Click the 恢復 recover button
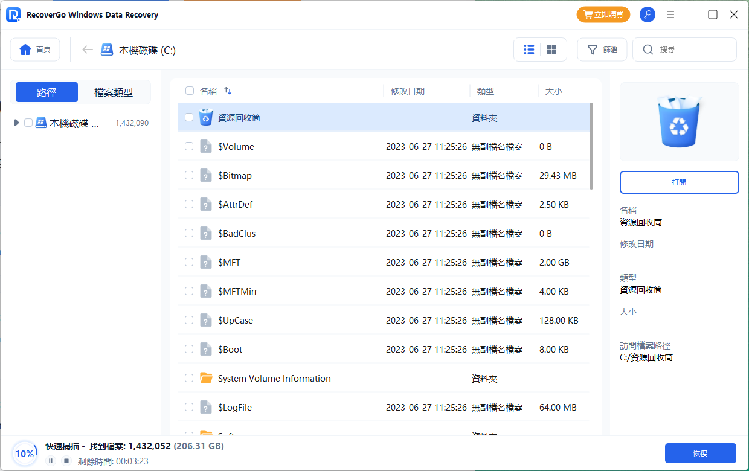 pos(700,453)
